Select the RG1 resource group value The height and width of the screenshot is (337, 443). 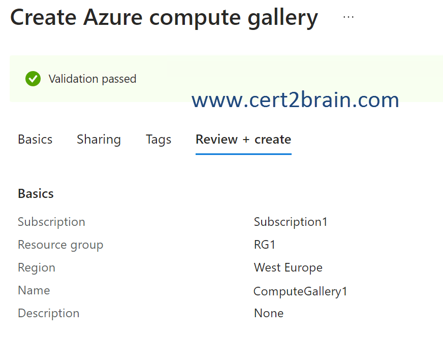click(x=265, y=245)
